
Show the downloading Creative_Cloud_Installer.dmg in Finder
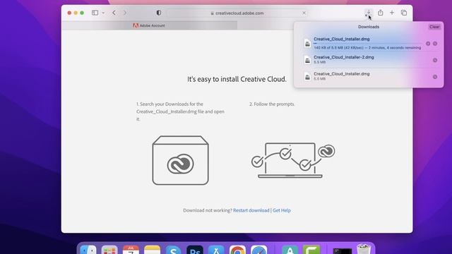click(435, 44)
